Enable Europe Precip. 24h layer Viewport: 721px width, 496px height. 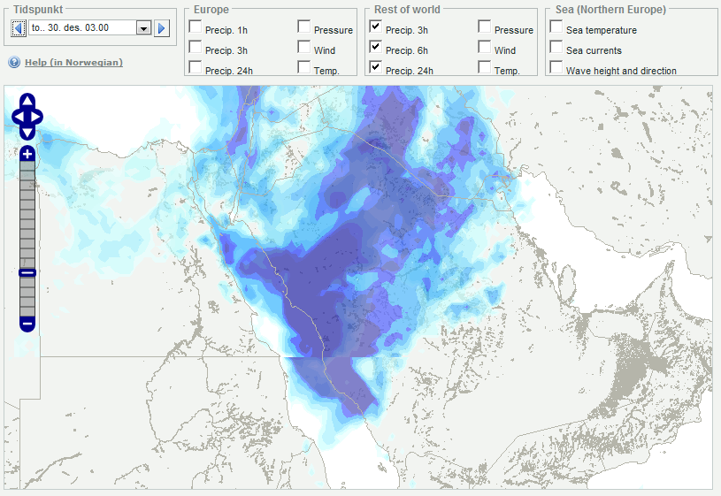(196, 67)
